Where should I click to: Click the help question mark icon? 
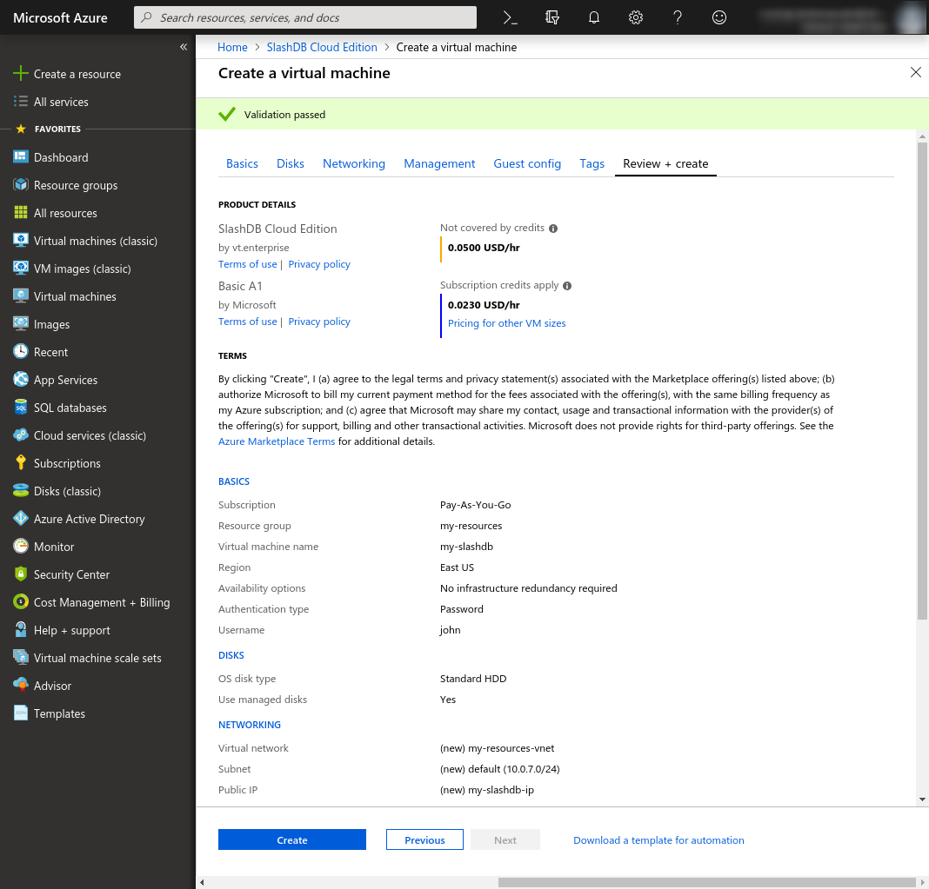pyautogui.click(x=678, y=17)
